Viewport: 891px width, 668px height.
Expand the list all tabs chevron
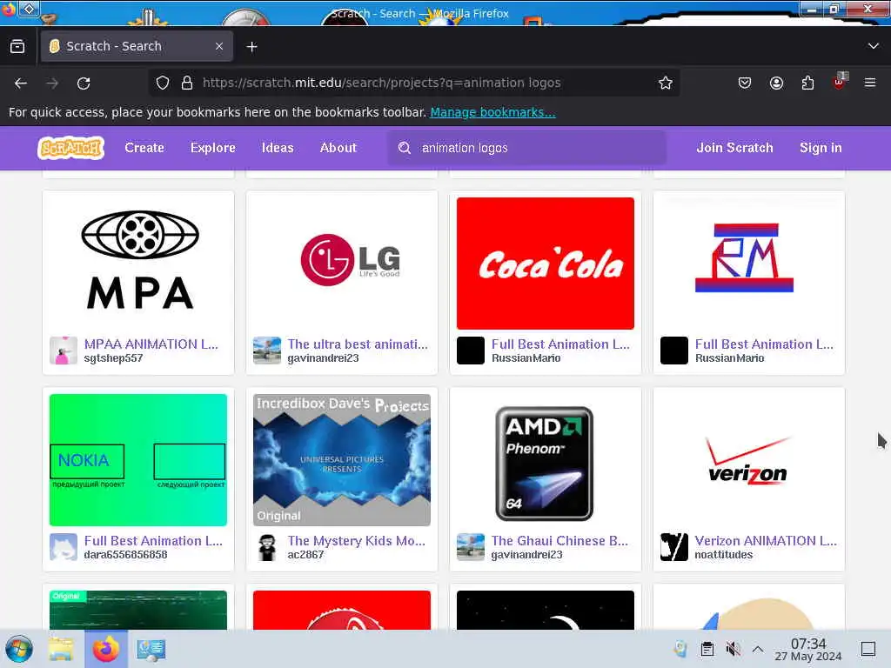874,46
